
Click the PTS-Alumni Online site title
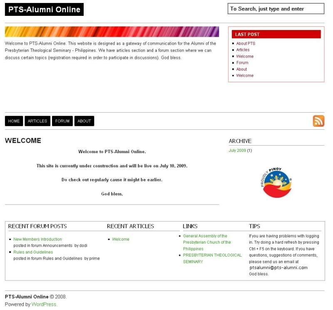pos(44,9)
